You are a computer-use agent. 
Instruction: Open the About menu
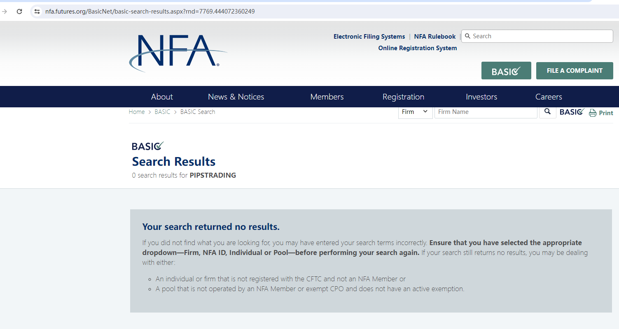162,97
